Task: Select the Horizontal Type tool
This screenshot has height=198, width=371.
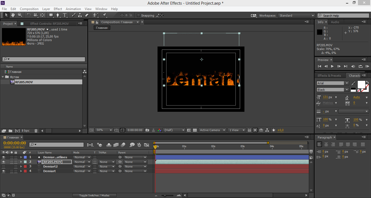Action: (x=65, y=15)
